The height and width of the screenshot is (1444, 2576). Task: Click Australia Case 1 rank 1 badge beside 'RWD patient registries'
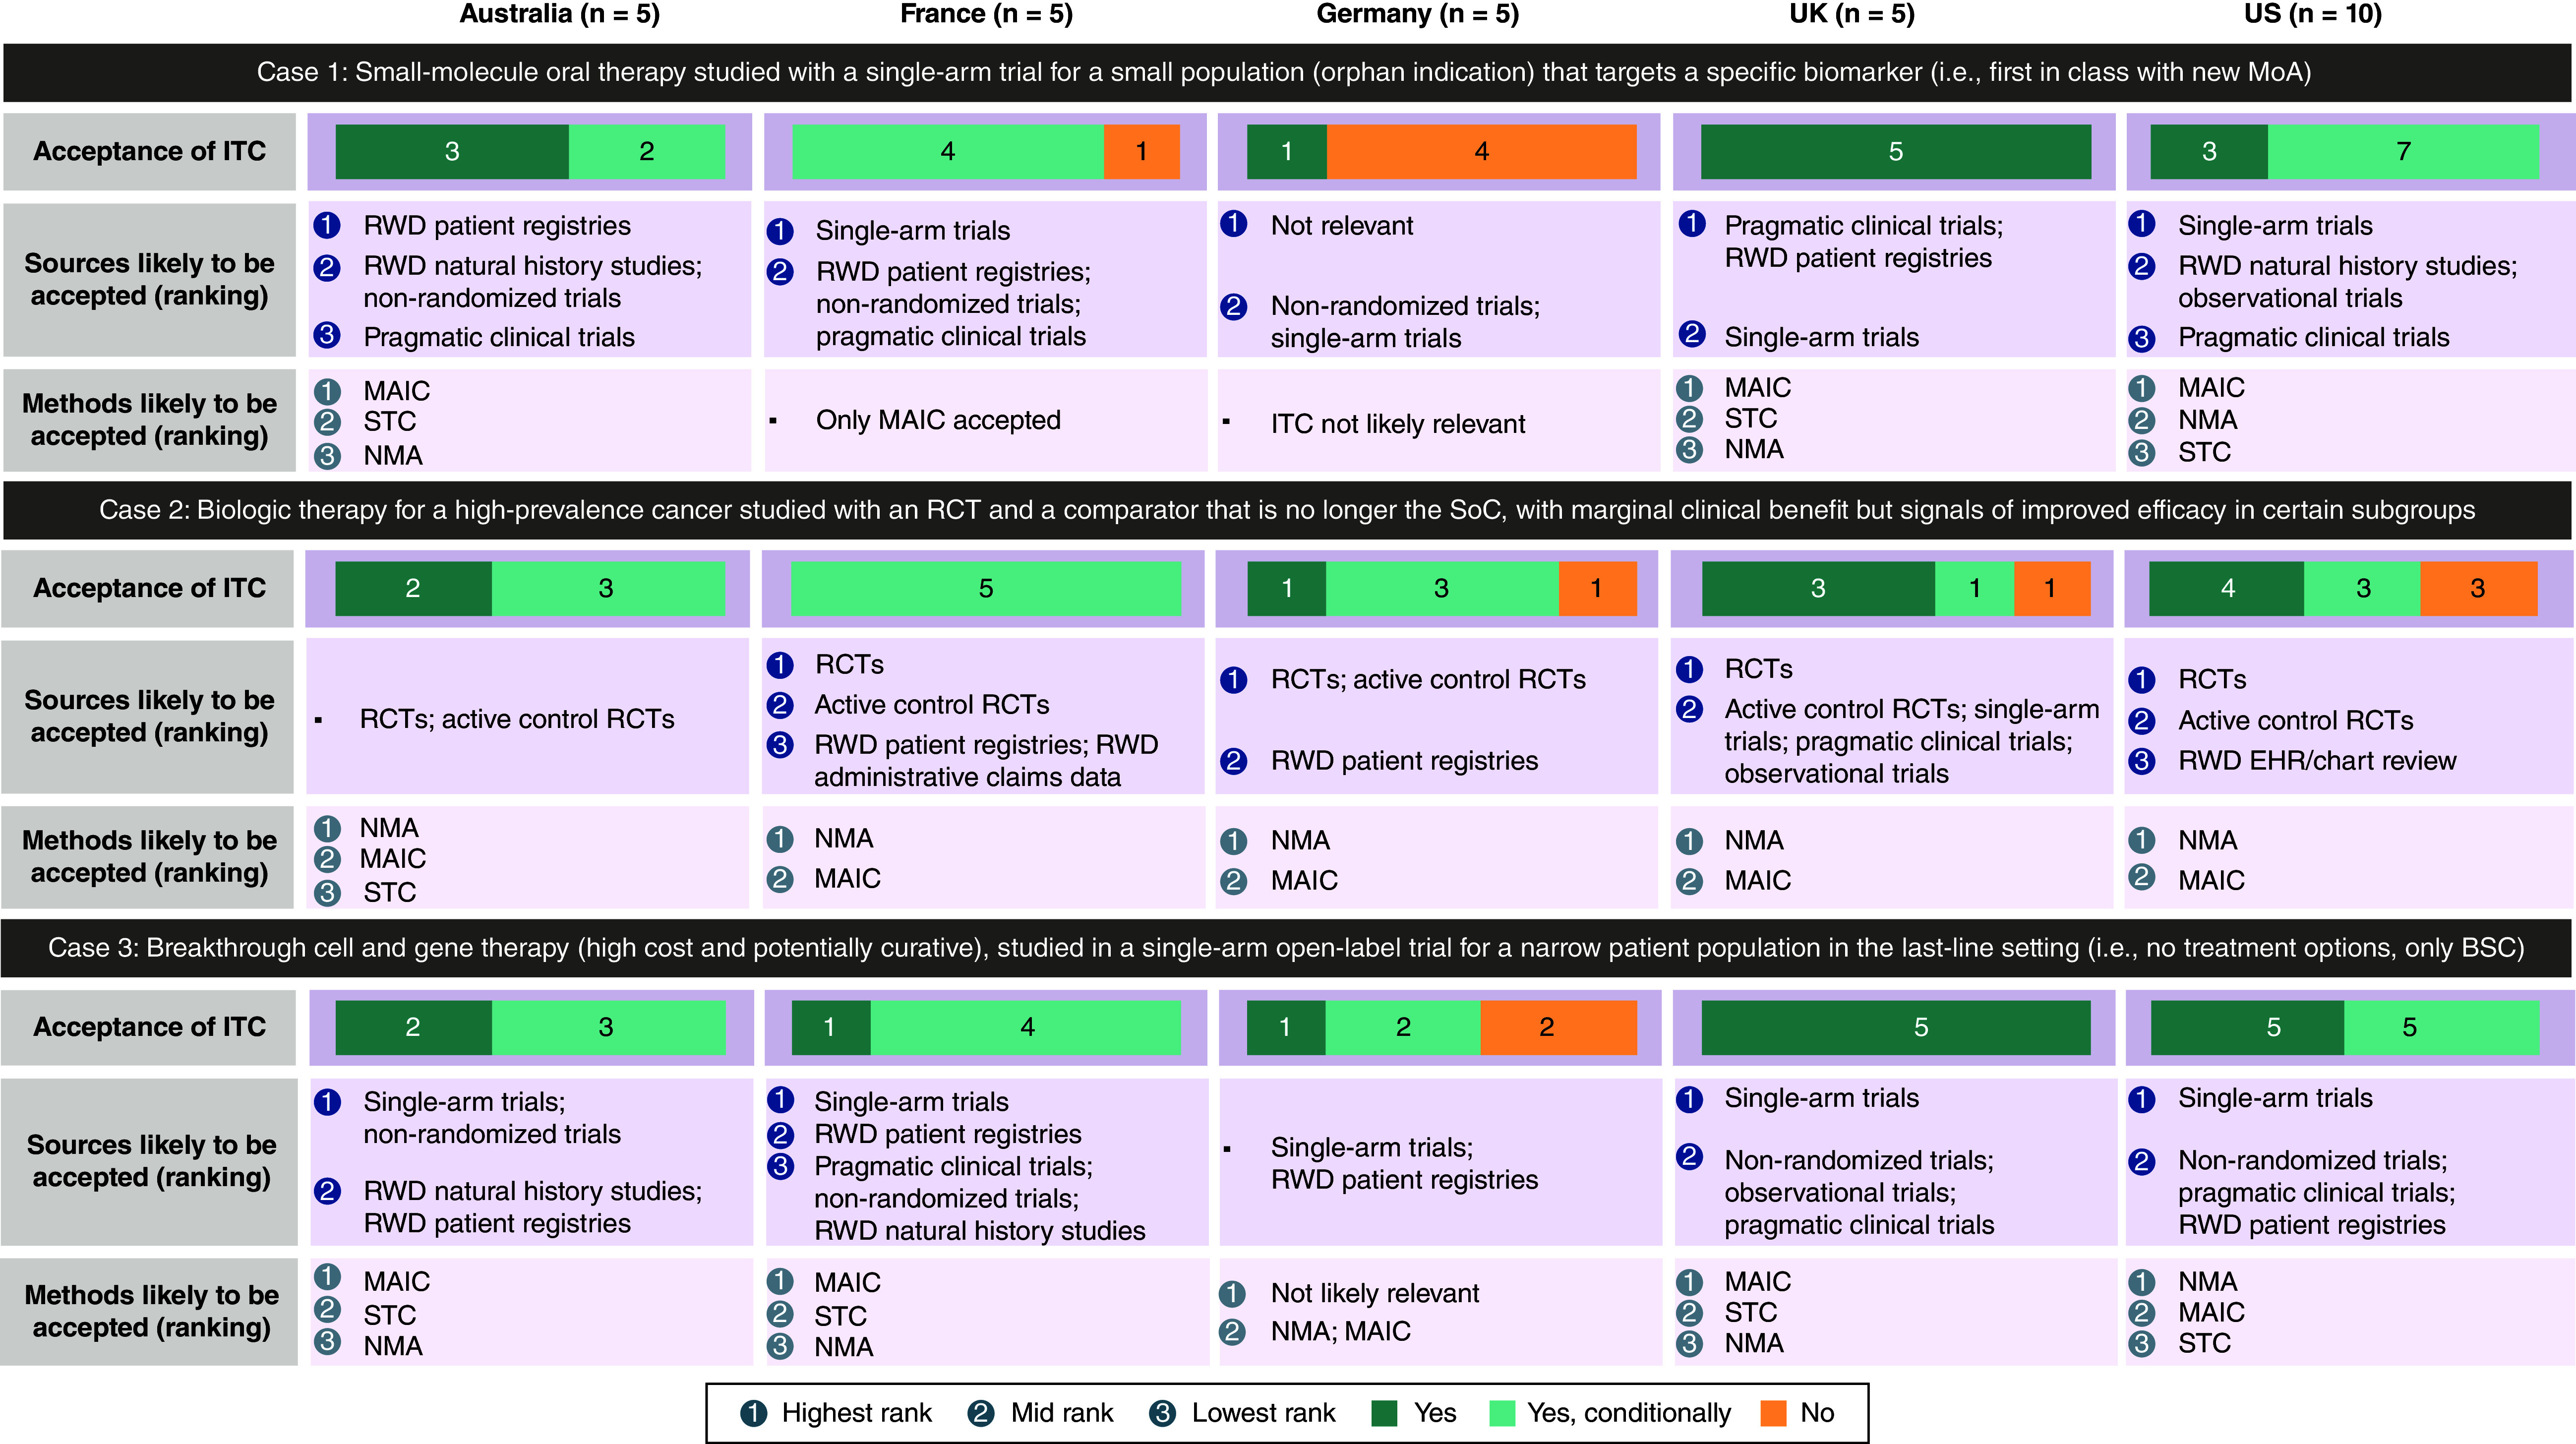(327, 226)
